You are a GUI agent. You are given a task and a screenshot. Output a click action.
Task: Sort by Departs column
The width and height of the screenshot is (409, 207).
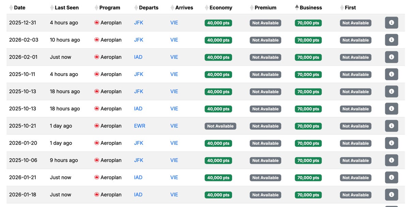(x=148, y=7)
